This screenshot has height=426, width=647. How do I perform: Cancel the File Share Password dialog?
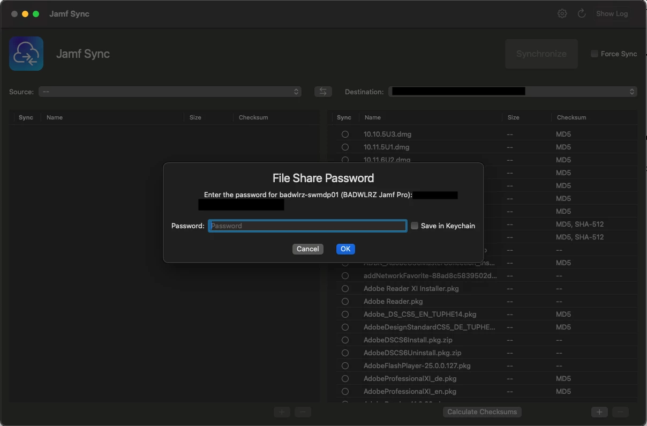(x=308, y=249)
